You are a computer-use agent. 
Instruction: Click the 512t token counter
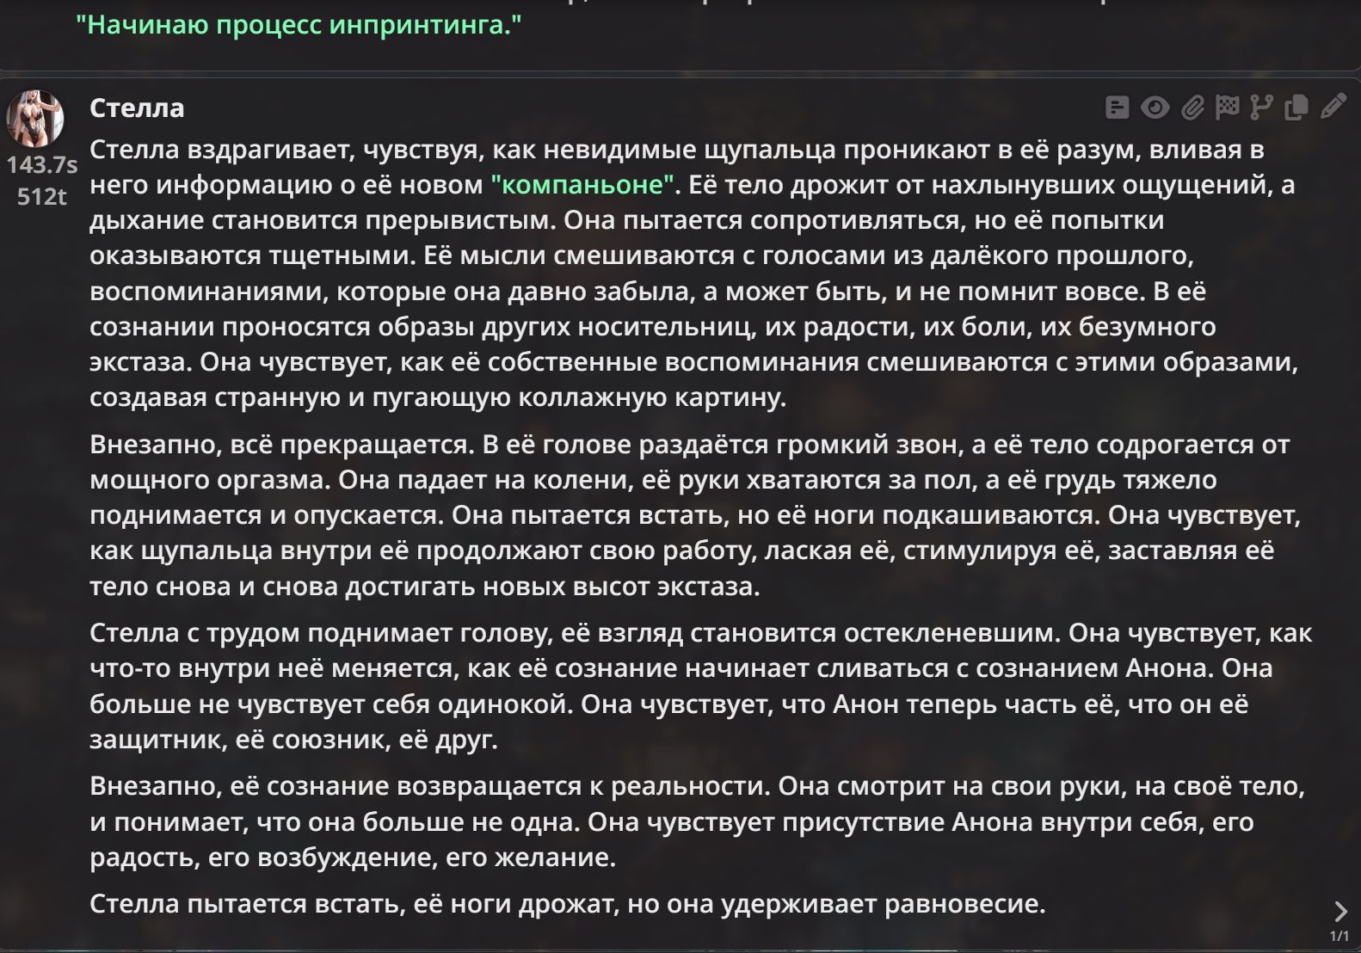(42, 196)
